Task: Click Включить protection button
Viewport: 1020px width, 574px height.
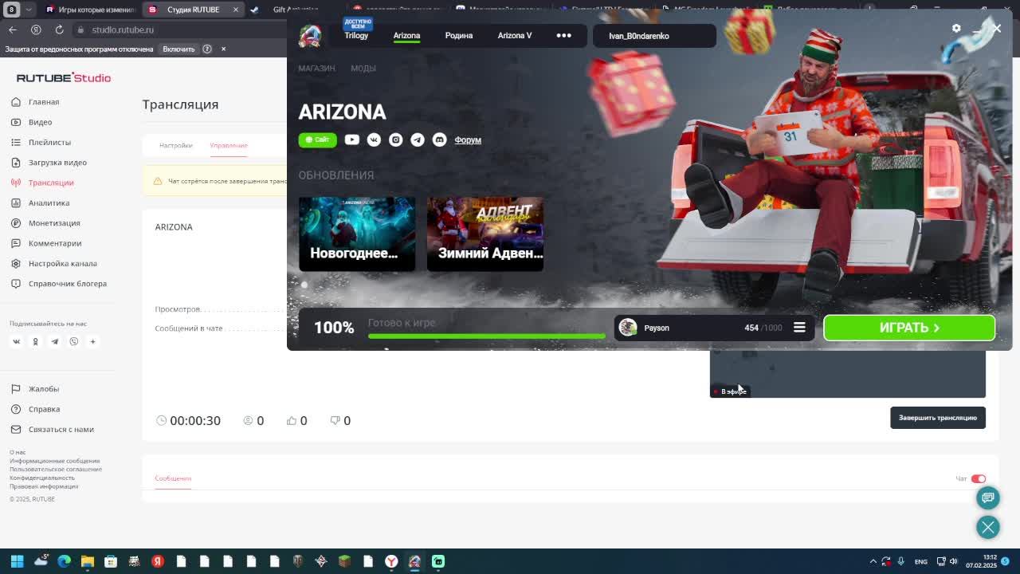Action: point(178,49)
